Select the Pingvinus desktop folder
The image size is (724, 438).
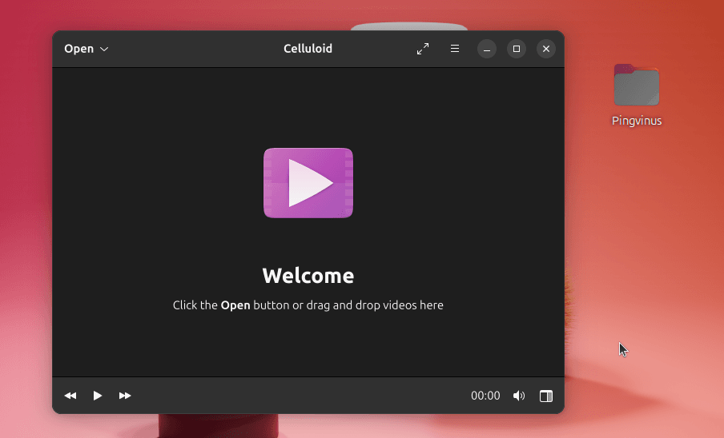tap(637, 86)
